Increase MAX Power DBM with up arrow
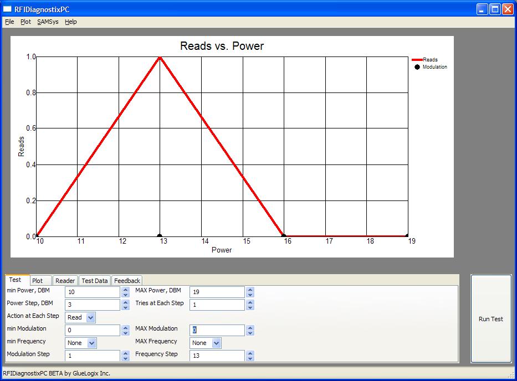This screenshot has height=381, width=517. pyautogui.click(x=250, y=290)
